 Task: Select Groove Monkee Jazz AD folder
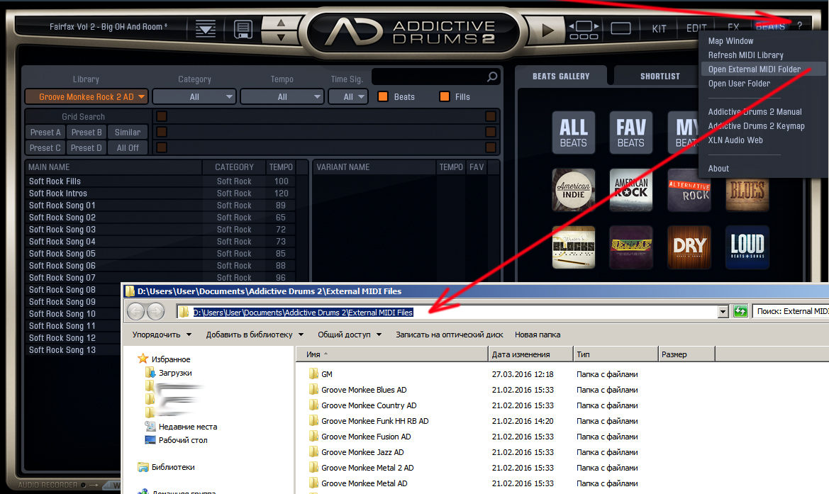(x=362, y=452)
